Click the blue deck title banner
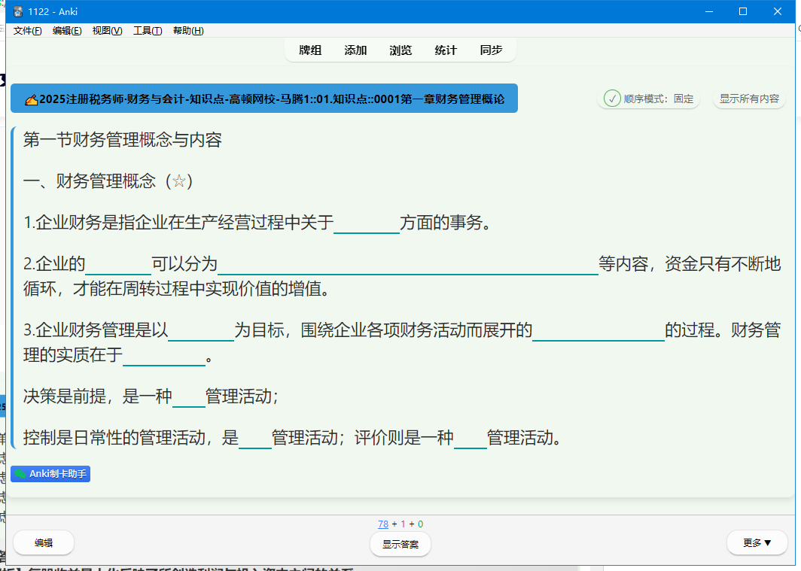The width and height of the screenshot is (801, 571). click(x=264, y=99)
